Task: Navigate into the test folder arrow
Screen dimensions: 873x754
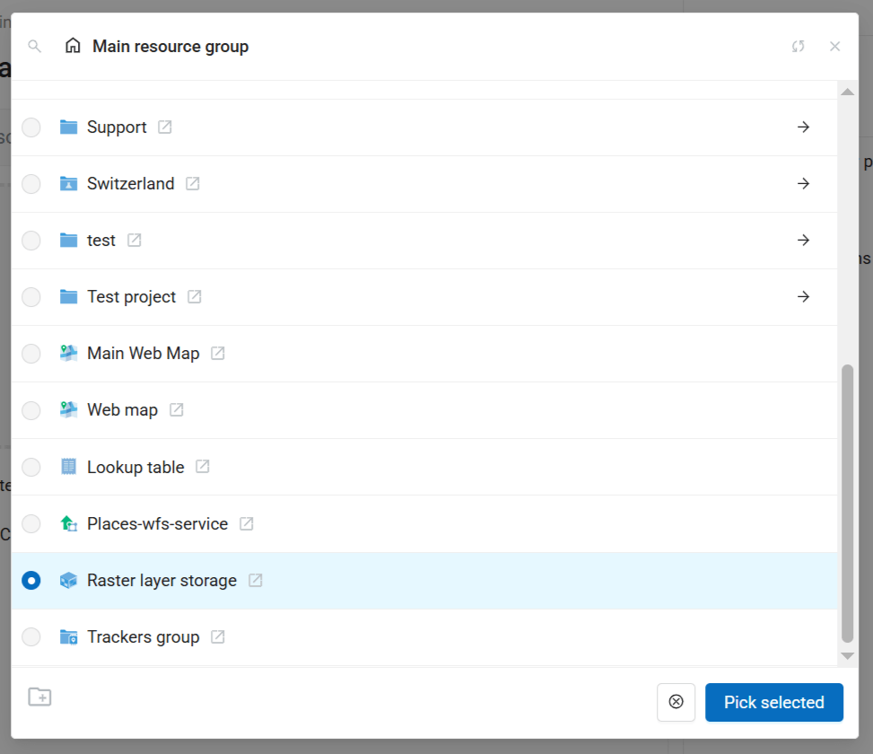Action: tap(803, 241)
